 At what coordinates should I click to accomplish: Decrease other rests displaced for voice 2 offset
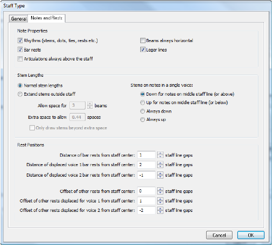(160, 212)
